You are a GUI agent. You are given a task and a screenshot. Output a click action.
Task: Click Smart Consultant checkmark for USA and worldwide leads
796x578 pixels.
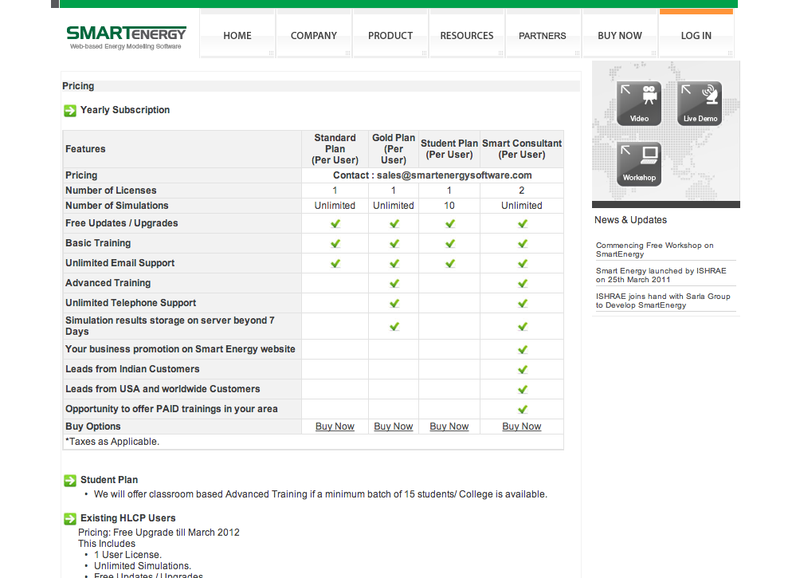(x=523, y=390)
